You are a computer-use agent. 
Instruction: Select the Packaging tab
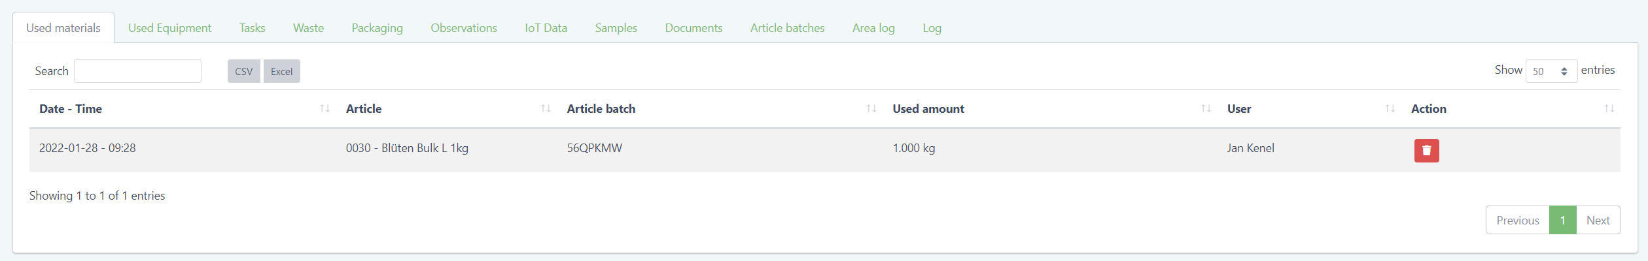[x=377, y=28]
